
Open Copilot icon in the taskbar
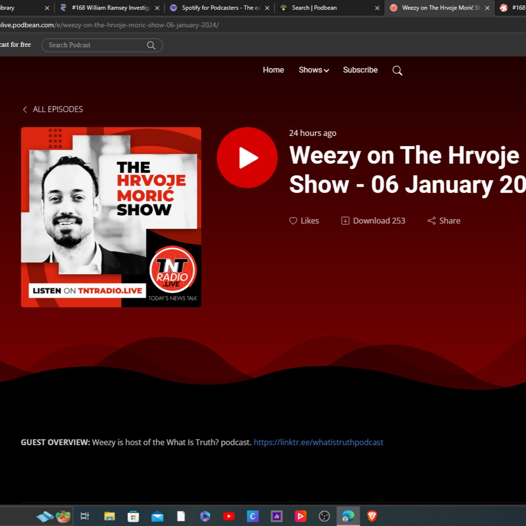(205, 516)
